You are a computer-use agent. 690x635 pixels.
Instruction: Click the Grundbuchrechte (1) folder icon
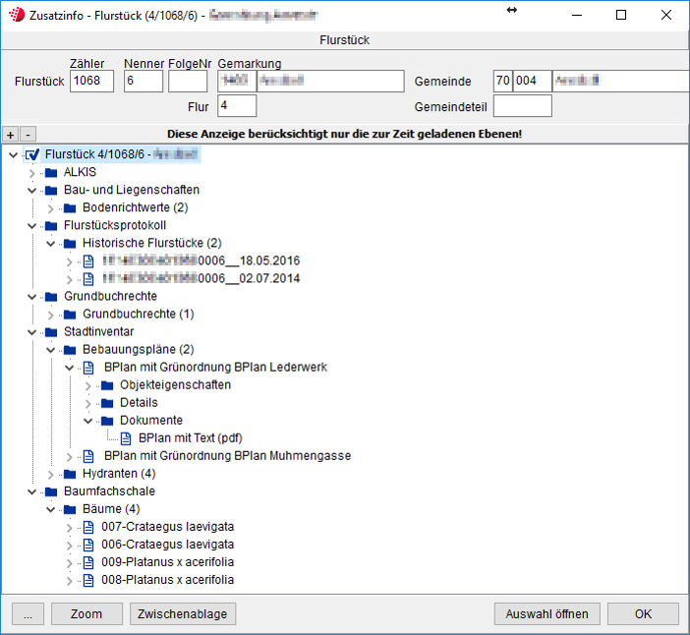click(x=70, y=315)
